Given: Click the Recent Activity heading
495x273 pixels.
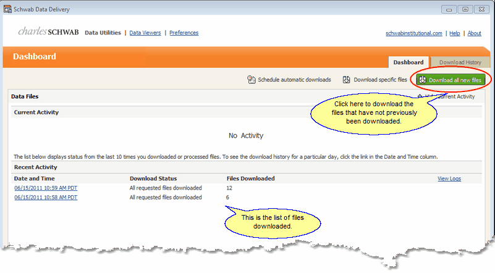Looking at the screenshot, I should [x=36, y=167].
